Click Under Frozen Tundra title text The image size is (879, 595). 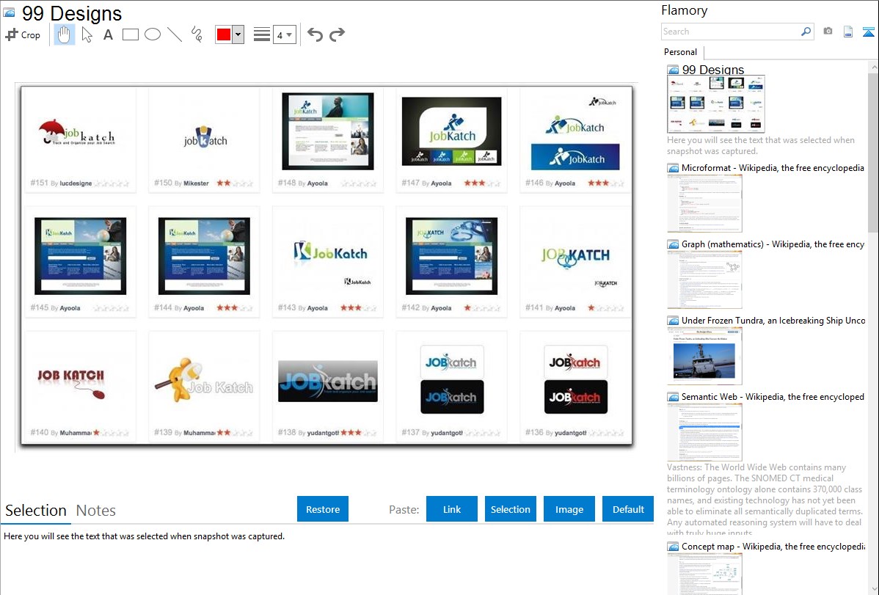[773, 320]
